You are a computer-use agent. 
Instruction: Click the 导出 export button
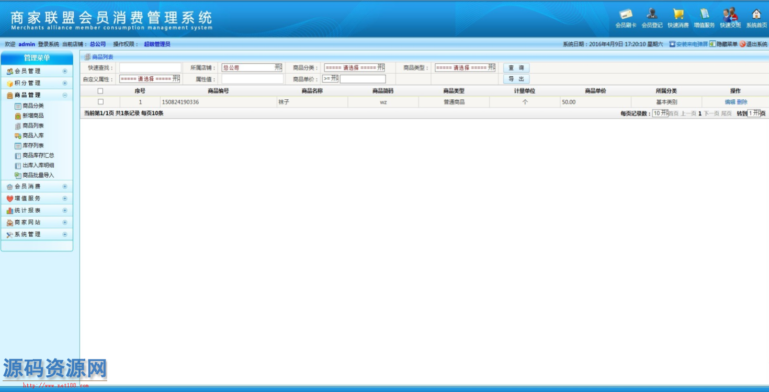pyautogui.click(x=516, y=79)
